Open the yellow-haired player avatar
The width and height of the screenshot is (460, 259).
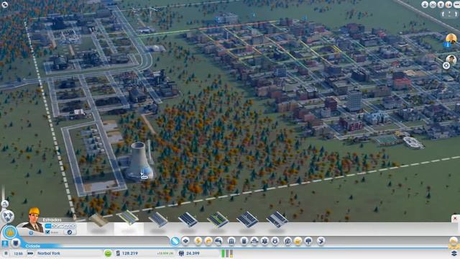point(451,38)
